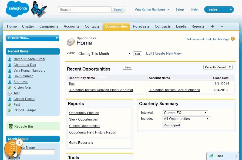The image size is (242, 160).
Task: Switch to the Chatter tab
Action: 28,26
